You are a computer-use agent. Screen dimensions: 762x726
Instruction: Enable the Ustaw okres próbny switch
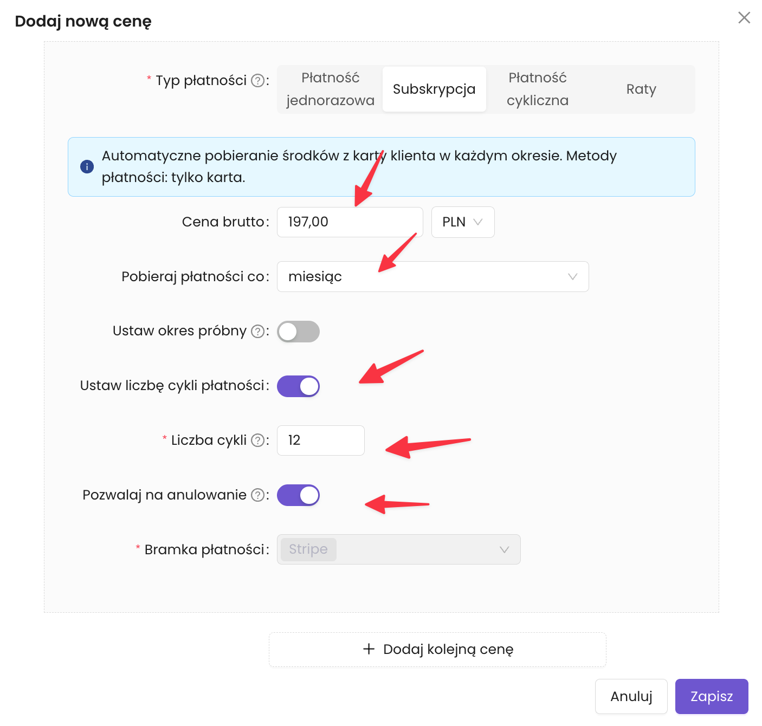pos(298,332)
